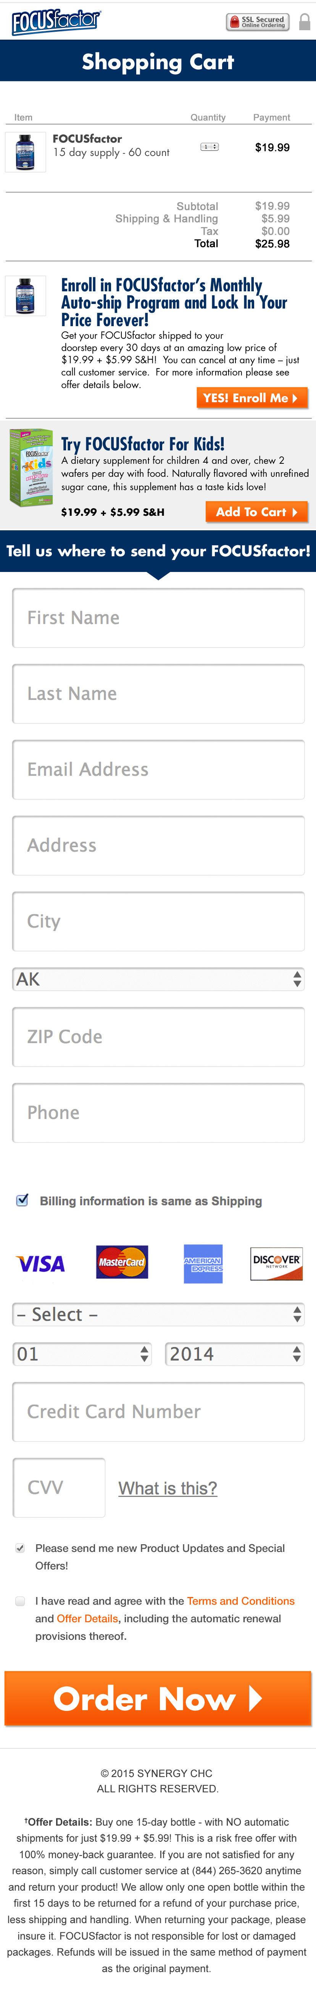Toggle billing same as shipping checkbox

click(x=23, y=1201)
